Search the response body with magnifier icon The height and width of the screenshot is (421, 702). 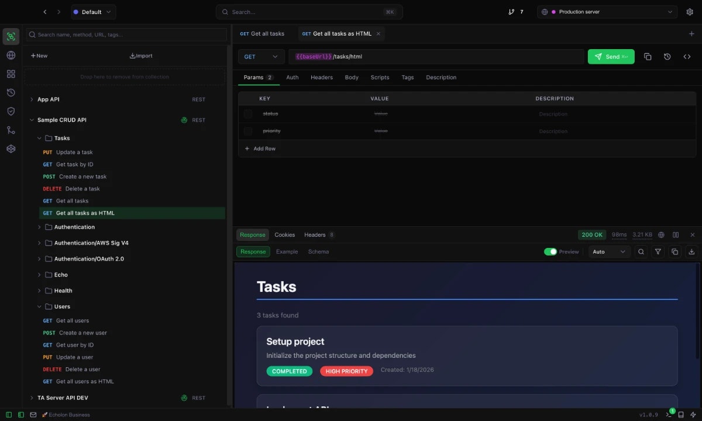coord(641,251)
